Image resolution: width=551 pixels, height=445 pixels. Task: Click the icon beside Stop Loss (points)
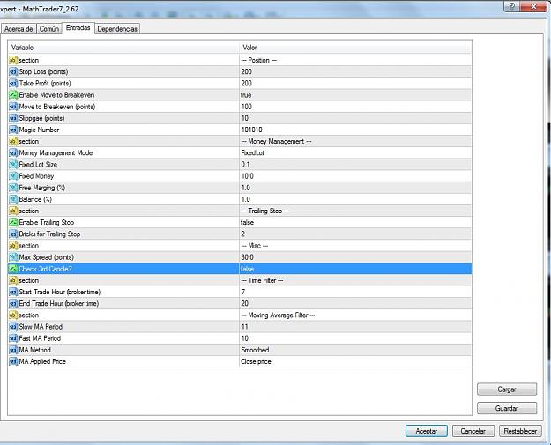coord(13,71)
